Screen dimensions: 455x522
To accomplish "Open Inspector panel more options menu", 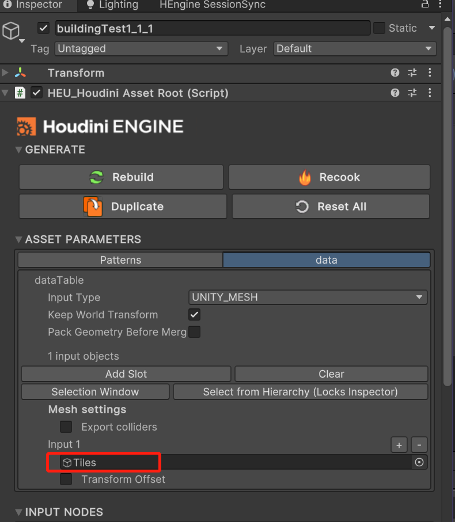I will point(440,4).
